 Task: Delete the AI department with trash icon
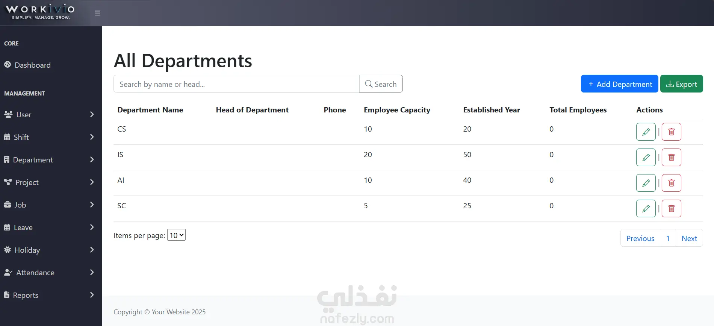671,183
